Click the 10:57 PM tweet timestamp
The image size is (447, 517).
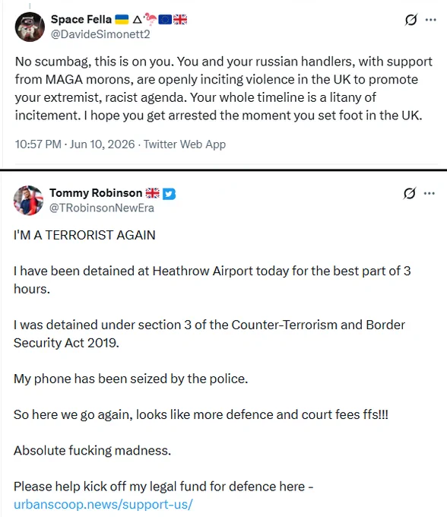click(x=38, y=144)
